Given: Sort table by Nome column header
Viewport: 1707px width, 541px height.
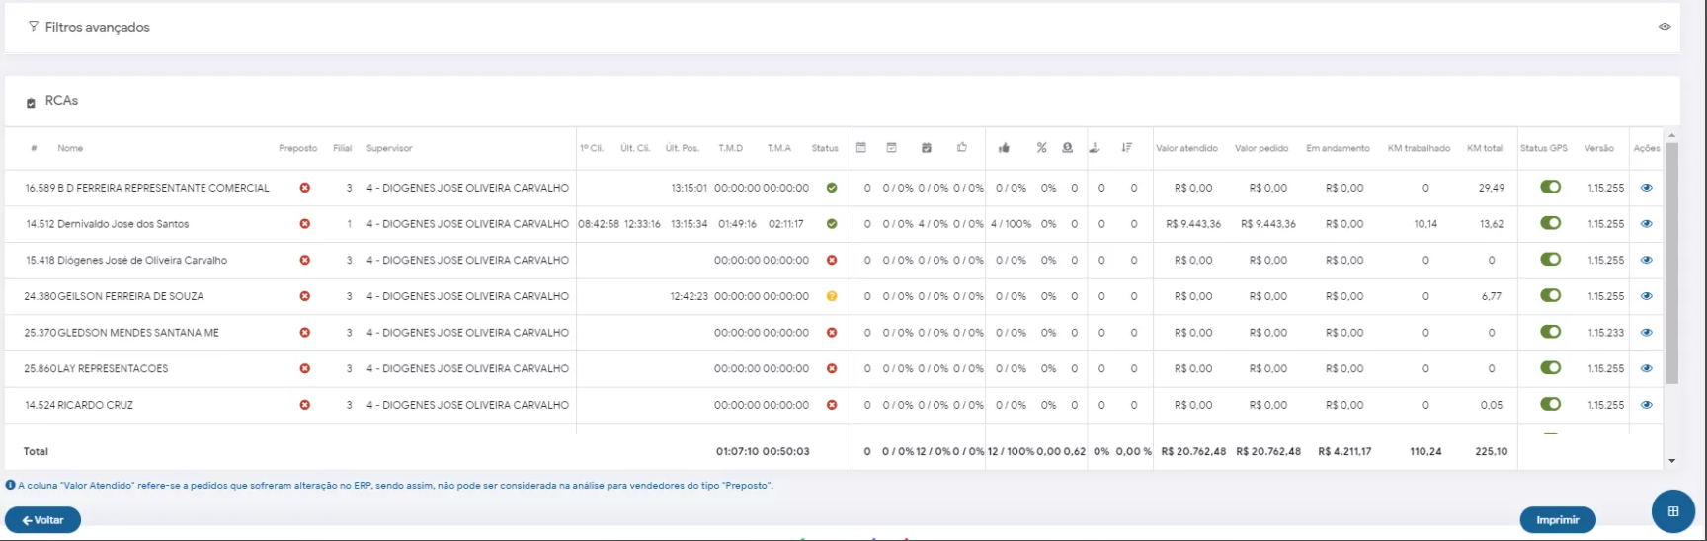Looking at the screenshot, I should (x=70, y=148).
